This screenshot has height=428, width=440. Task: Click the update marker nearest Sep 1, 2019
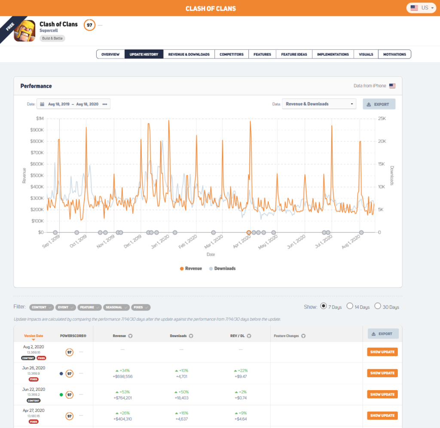55,232
